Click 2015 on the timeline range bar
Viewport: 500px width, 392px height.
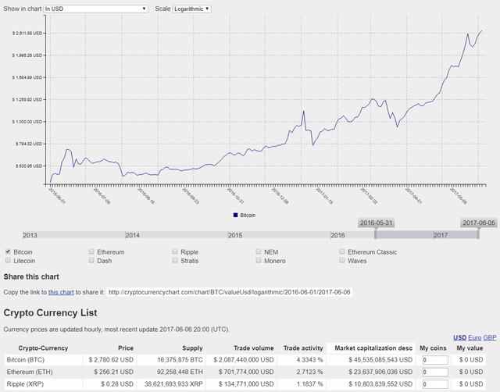[x=235, y=235]
